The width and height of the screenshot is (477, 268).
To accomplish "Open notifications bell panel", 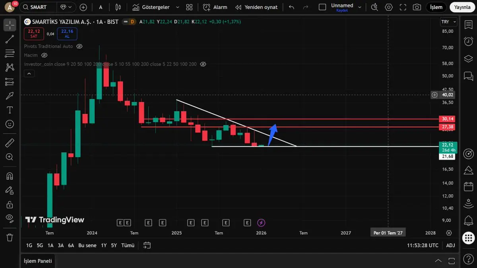I will point(468,221).
